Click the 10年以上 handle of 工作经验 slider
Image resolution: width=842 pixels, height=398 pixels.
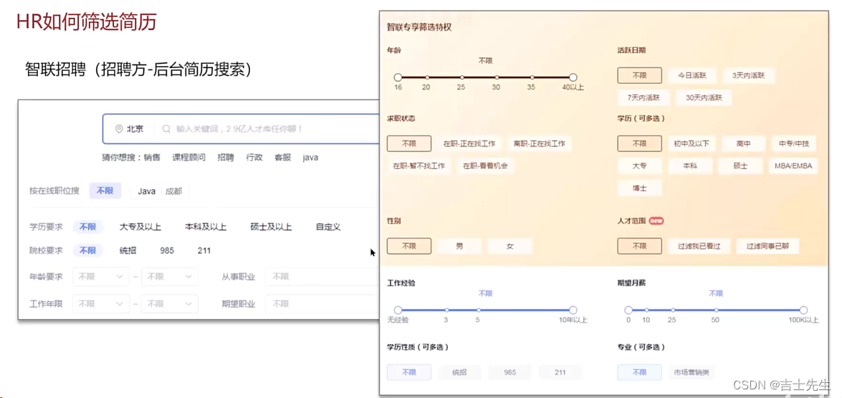click(x=573, y=310)
